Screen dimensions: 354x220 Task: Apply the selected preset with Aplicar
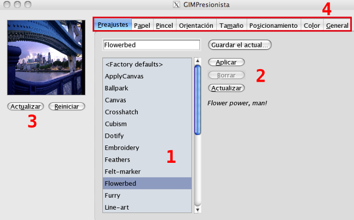point(226,62)
